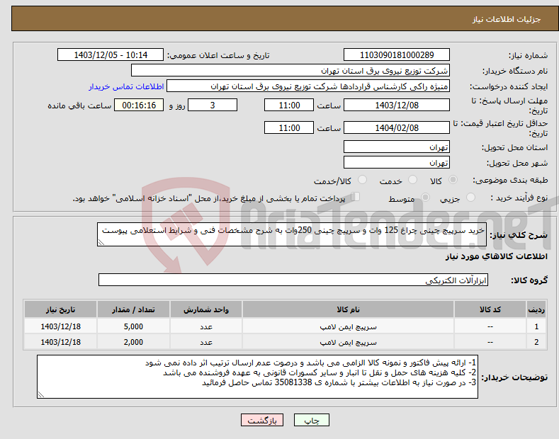This screenshot has width=559, height=439.
Task: Select the کالا/خدمت radio button
Action: 362,180
